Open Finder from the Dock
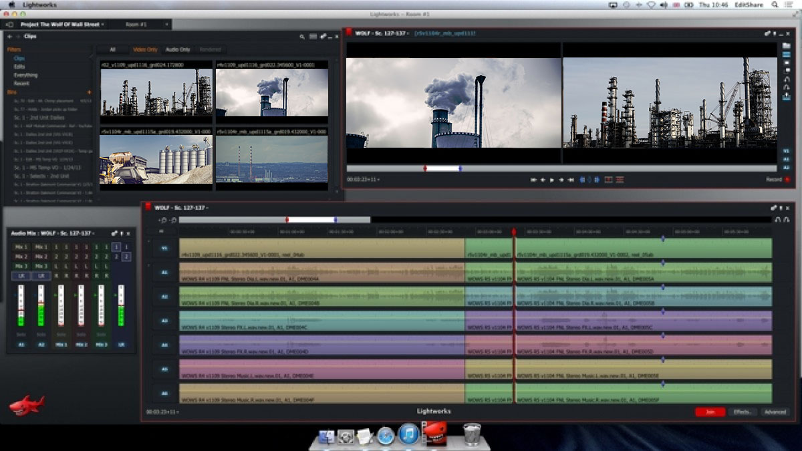802x451 pixels. (x=326, y=437)
